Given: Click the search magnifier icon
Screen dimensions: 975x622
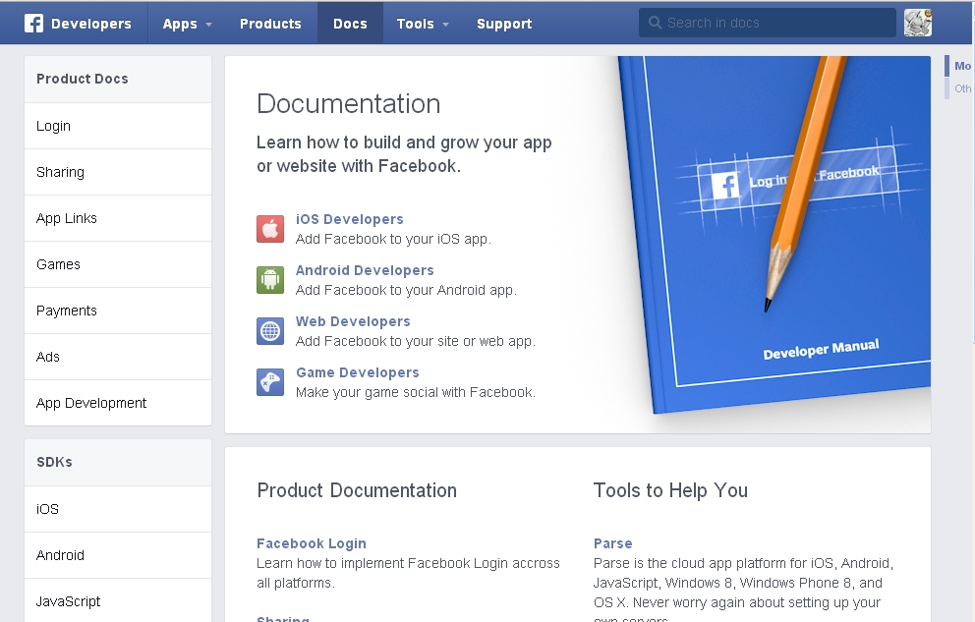Looking at the screenshot, I should (x=655, y=23).
